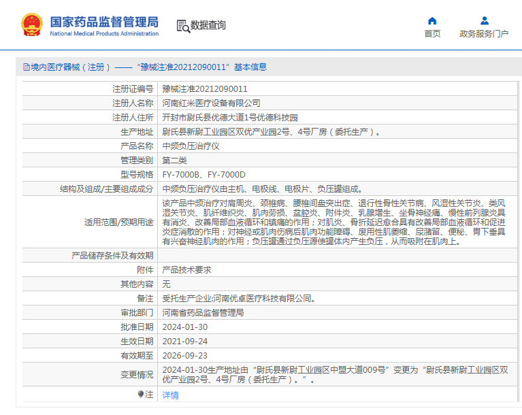Select product name 中频负压治疗仪

191,146
